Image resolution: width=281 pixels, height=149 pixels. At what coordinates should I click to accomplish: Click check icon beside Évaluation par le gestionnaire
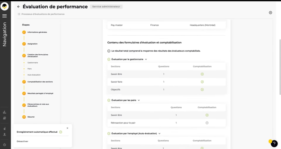(109, 59)
